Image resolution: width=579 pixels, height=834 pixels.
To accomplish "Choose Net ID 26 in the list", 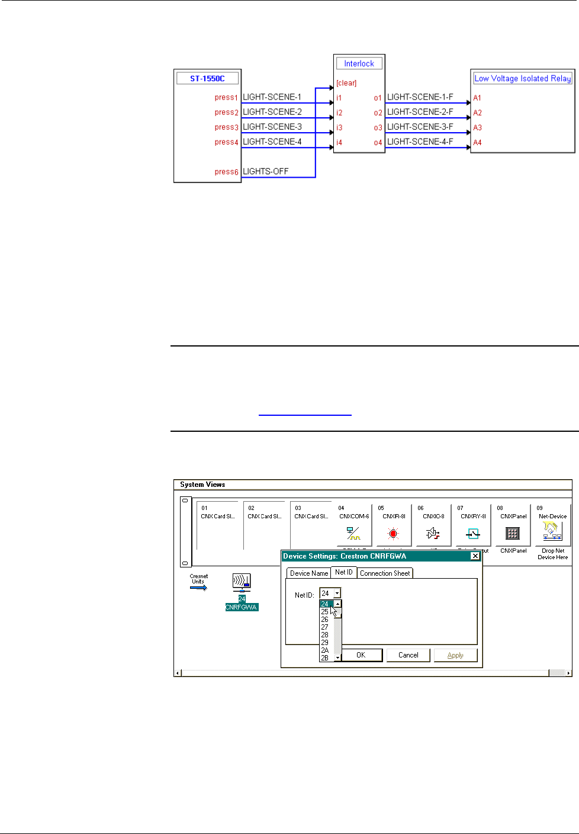I will (327, 620).
